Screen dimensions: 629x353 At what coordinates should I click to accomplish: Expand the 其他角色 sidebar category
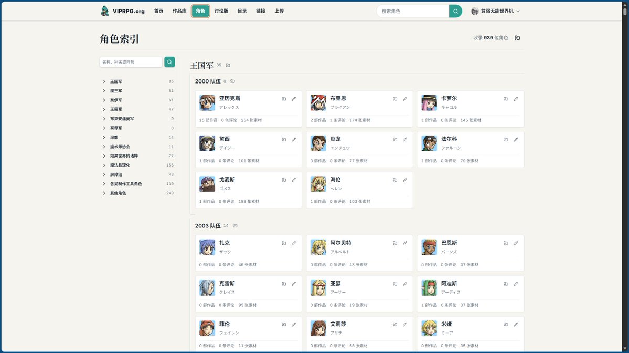(104, 193)
